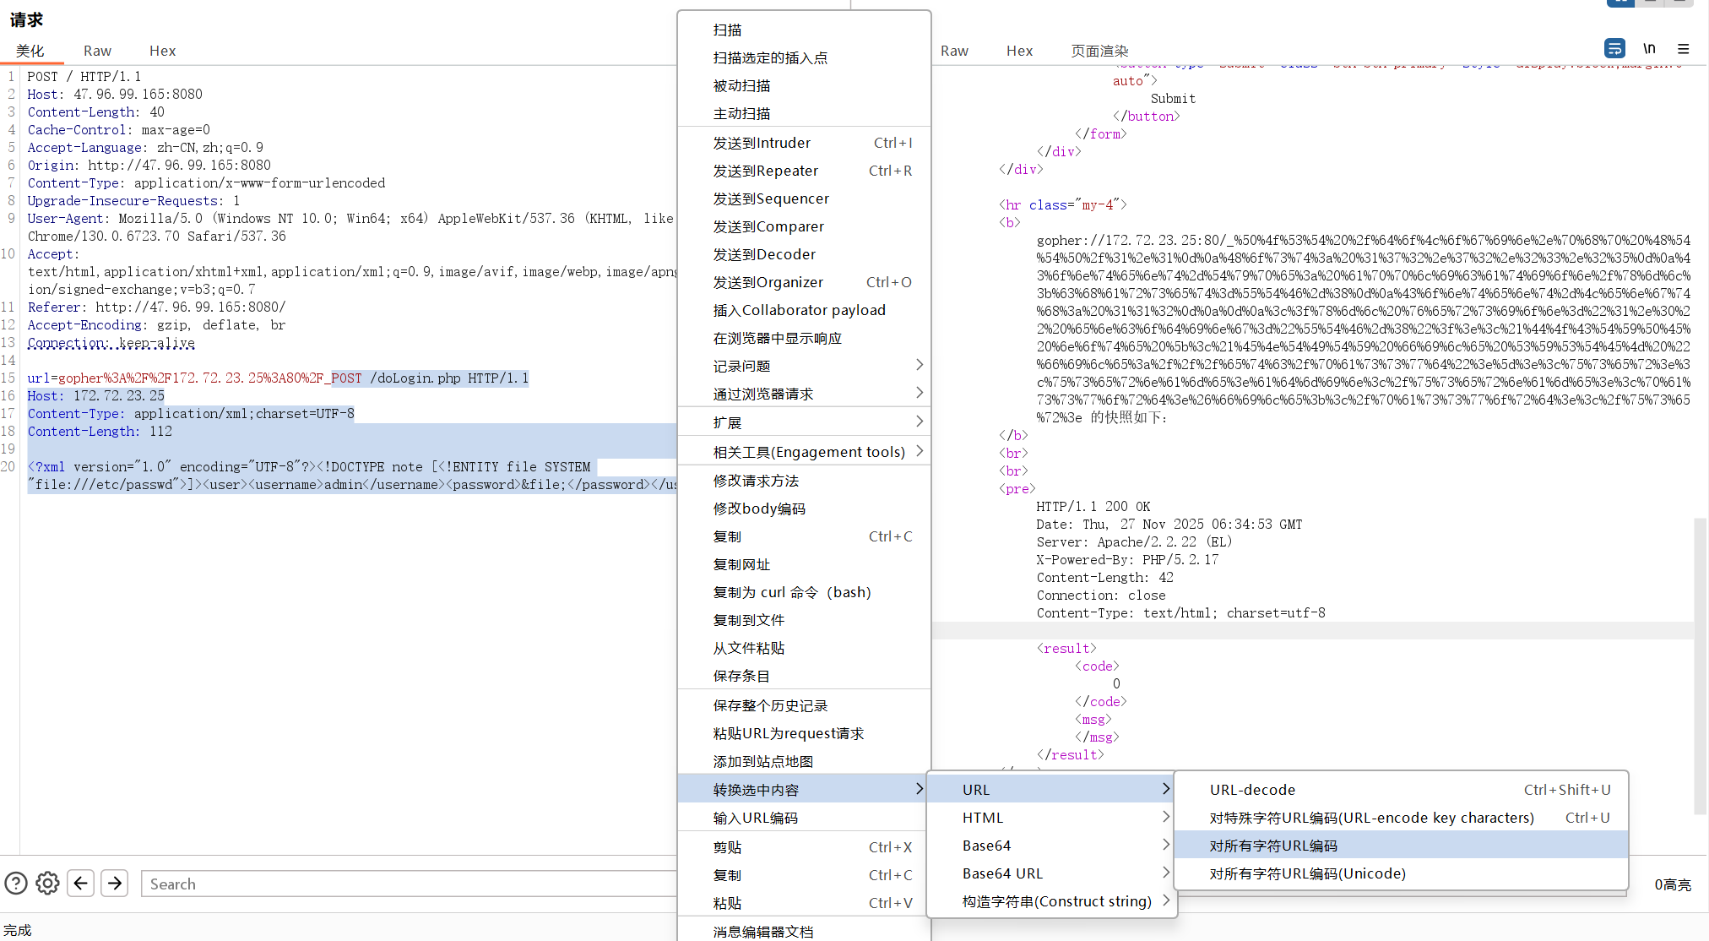Click the help question mark icon
The height and width of the screenshot is (941, 1709).
(16, 884)
